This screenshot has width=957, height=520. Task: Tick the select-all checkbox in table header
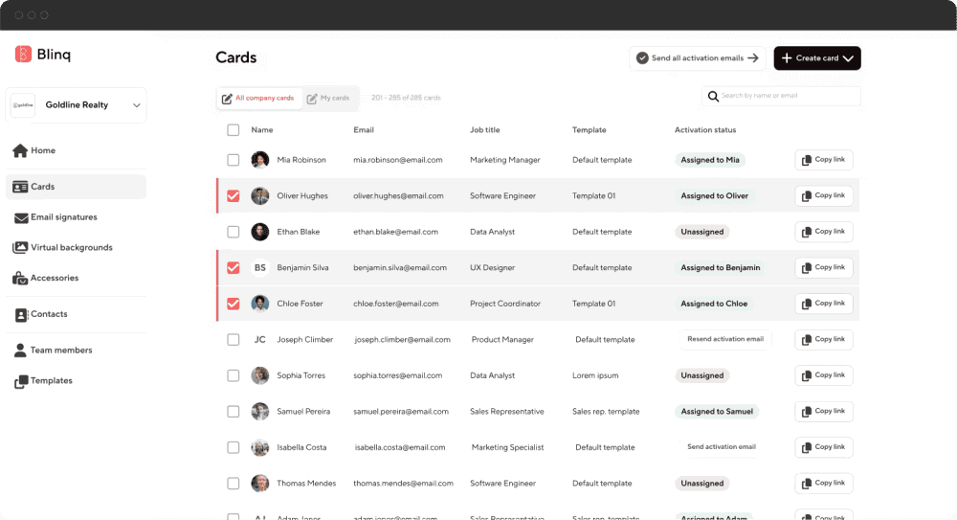pyautogui.click(x=234, y=130)
